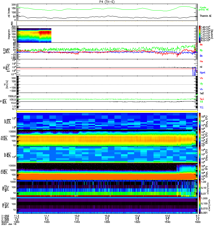214x228 pixels.
Task: Click the ESA electrons Eflux color bar
Action: point(199,171)
